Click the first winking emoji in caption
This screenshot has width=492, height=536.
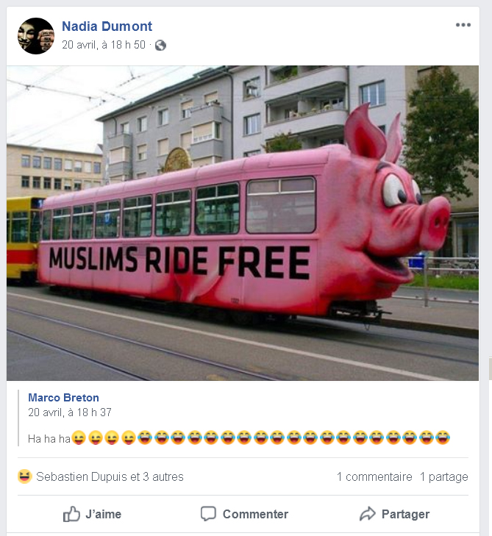(x=79, y=438)
